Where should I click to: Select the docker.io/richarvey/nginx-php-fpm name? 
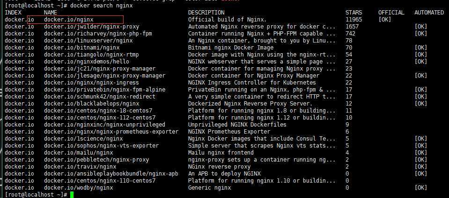[98, 34]
